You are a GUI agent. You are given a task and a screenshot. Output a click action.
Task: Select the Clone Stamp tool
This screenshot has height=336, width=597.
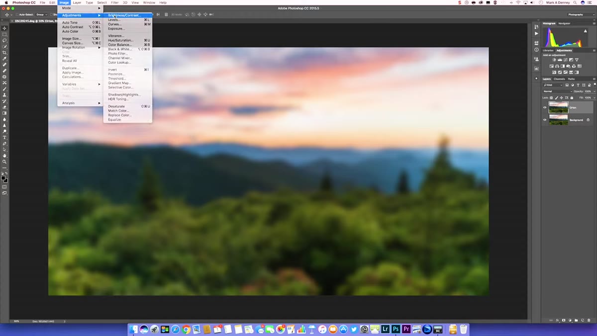(x=4, y=95)
